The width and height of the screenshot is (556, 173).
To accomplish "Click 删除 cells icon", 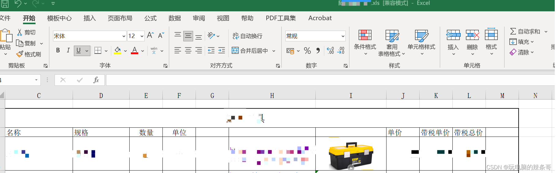I will (x=472, y=36).
